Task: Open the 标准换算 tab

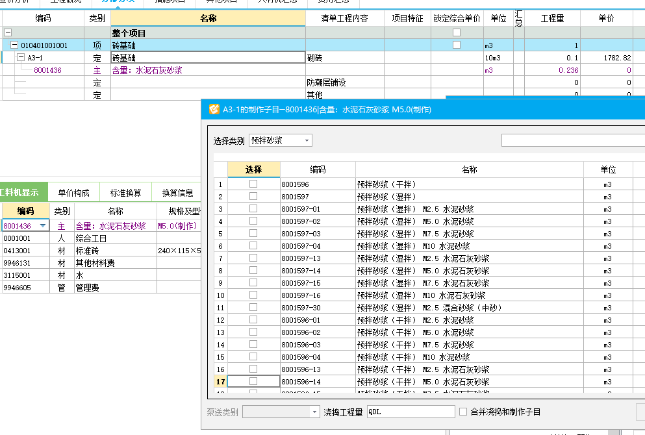Action: click(x=125, y=193)
